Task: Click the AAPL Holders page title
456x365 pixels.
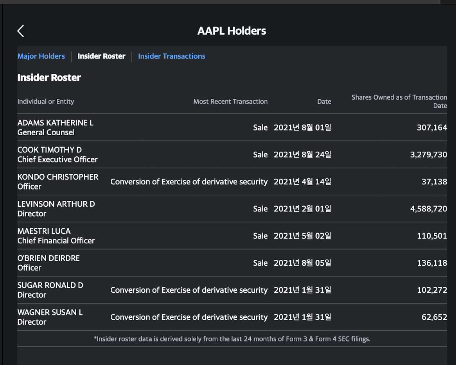Action: 232,31
